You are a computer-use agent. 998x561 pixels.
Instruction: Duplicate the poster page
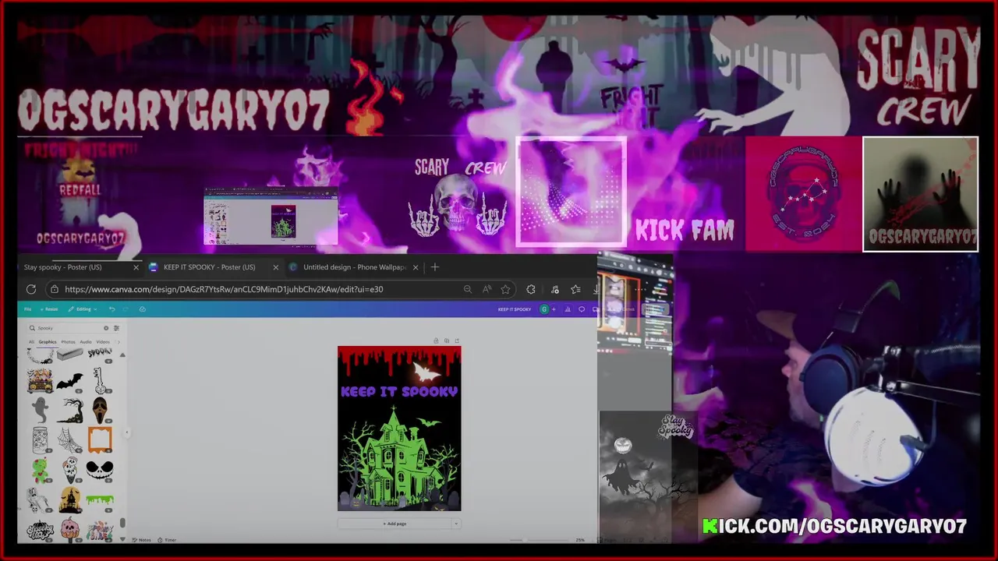(447, 340)
